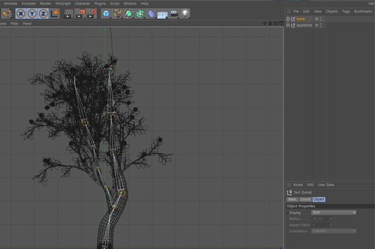The height and width of the screenshot is (249, 375).
Task: Click the Attribute Manager grip handle icon
Action: pyautogui.click(x=289, y=185)
